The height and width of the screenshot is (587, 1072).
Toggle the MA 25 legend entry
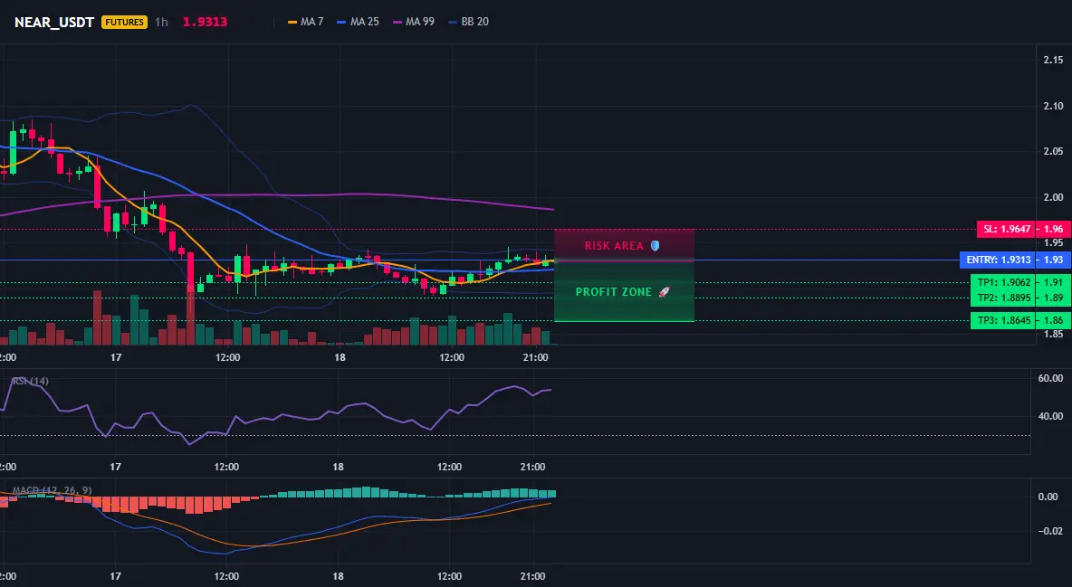pos(358,22)
